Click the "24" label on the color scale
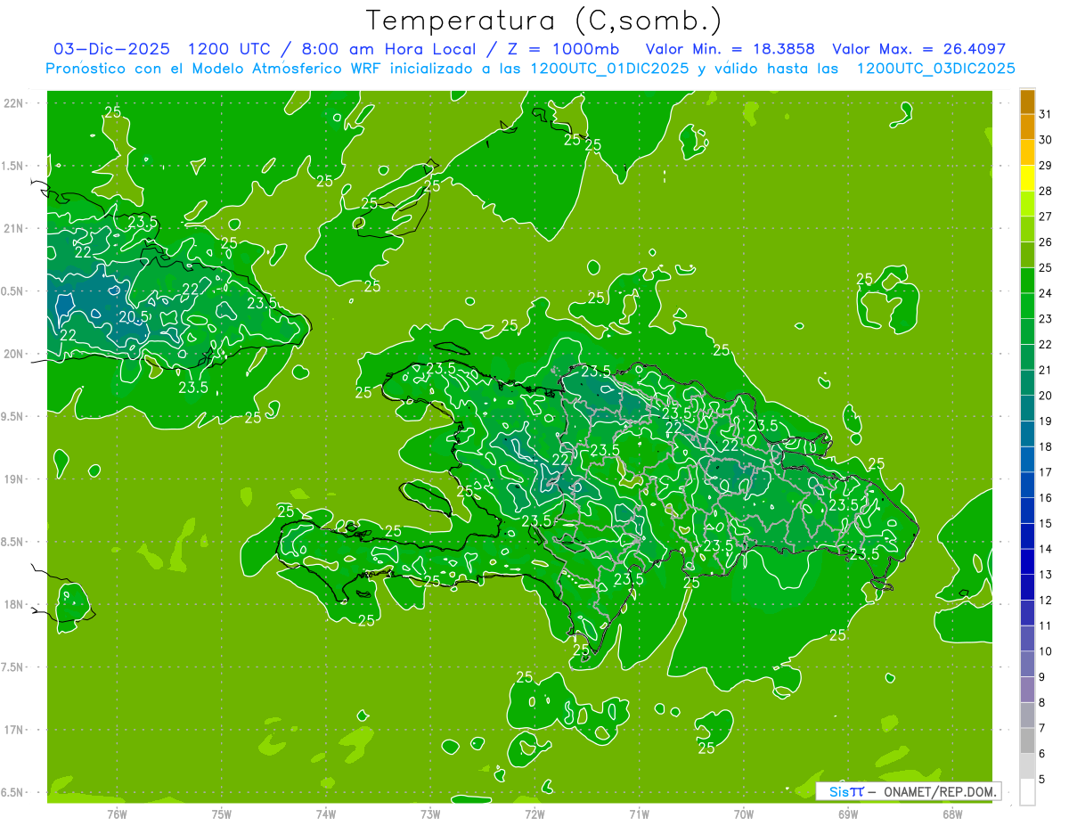 pyautogui.click(x=1045, y=293)
